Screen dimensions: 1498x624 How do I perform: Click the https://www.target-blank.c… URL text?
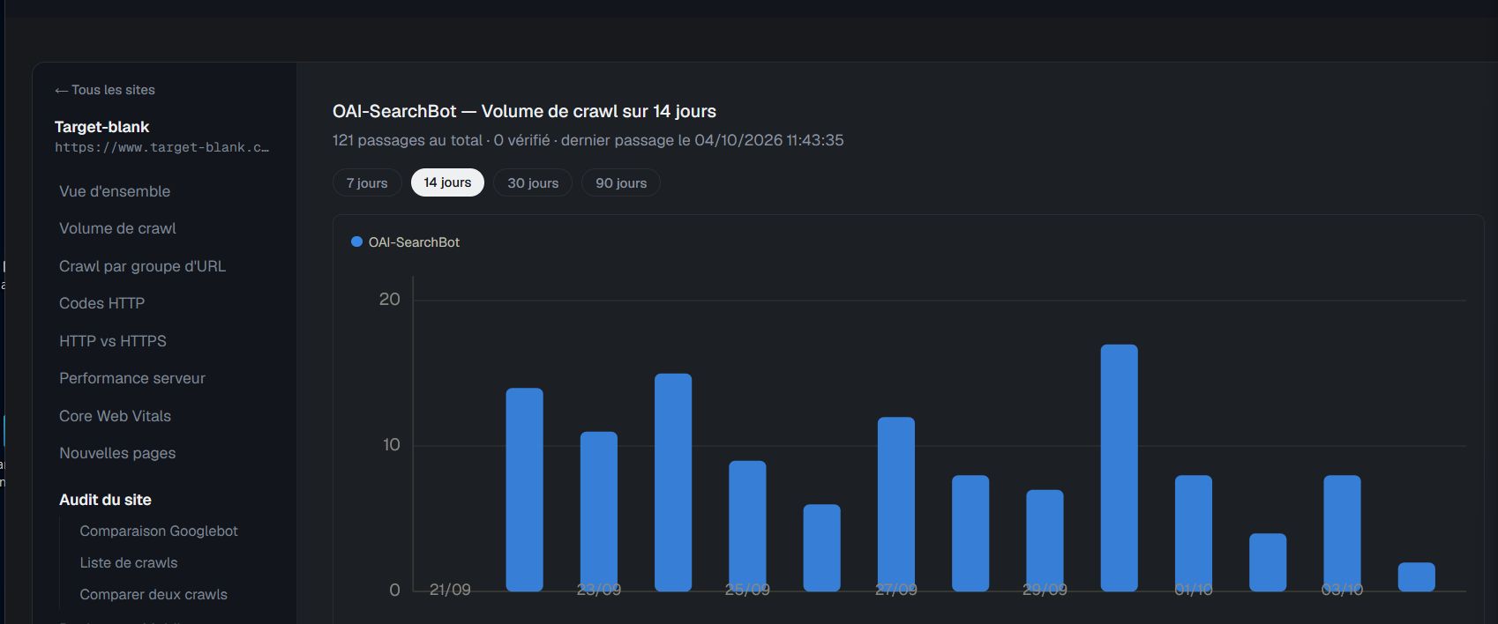pyautogui.click(x=162, y=147)
